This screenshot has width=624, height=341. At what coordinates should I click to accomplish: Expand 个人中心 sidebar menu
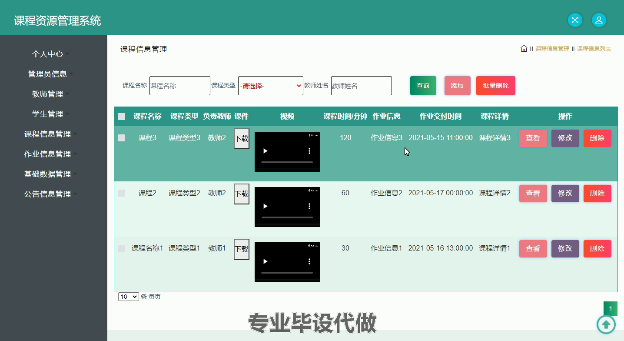coord(50,54)
